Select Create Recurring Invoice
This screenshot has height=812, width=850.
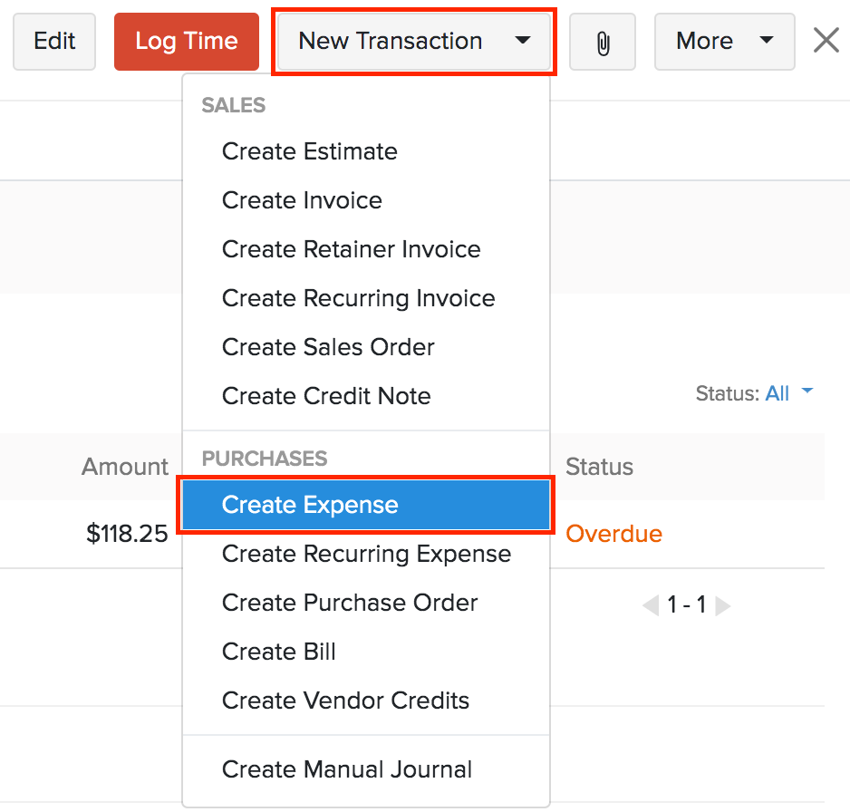359,298
